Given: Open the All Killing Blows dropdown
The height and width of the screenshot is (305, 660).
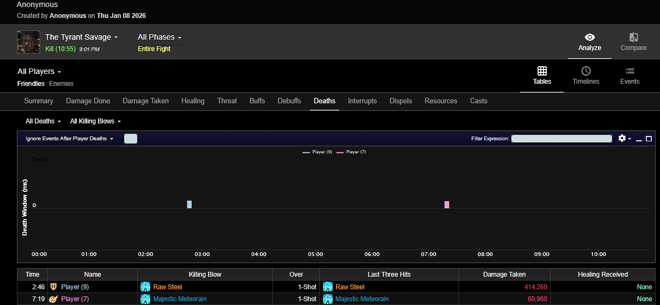Looking at the screenshot, I should 95,121.
